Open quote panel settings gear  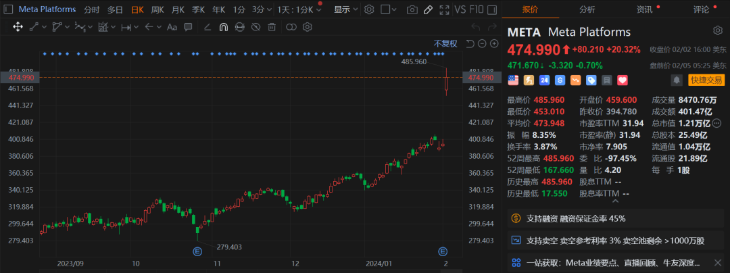pos(717,30)
